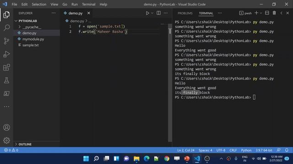
Task: Open the Explorer view in activity bar
Action: point(6,15)
